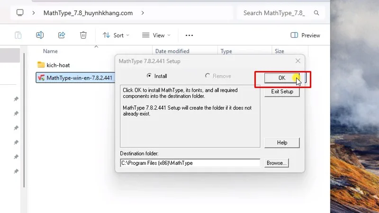Close the MathType Setup dialog
Viewport: 379px width, 213px height.
[x=298, y=61]
